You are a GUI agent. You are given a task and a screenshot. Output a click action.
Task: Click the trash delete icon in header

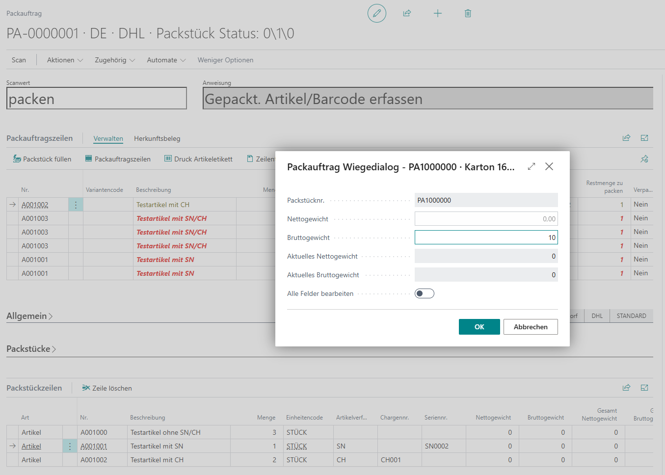pos(468,13)
